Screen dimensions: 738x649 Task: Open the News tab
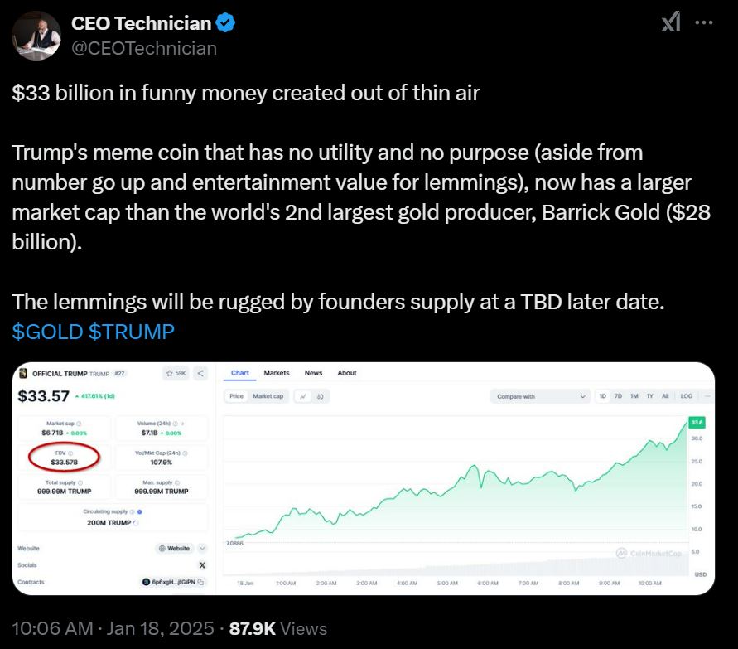click(x=313, y=373)
